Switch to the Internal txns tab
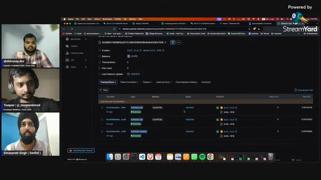 click(164, 82)
